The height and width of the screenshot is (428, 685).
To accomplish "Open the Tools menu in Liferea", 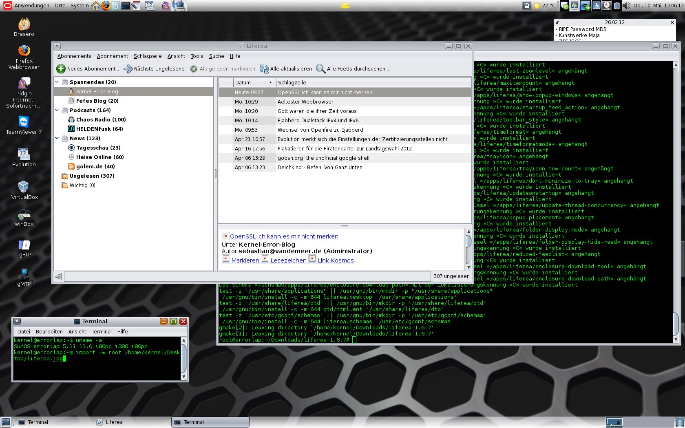I will (x=197, y=56).
